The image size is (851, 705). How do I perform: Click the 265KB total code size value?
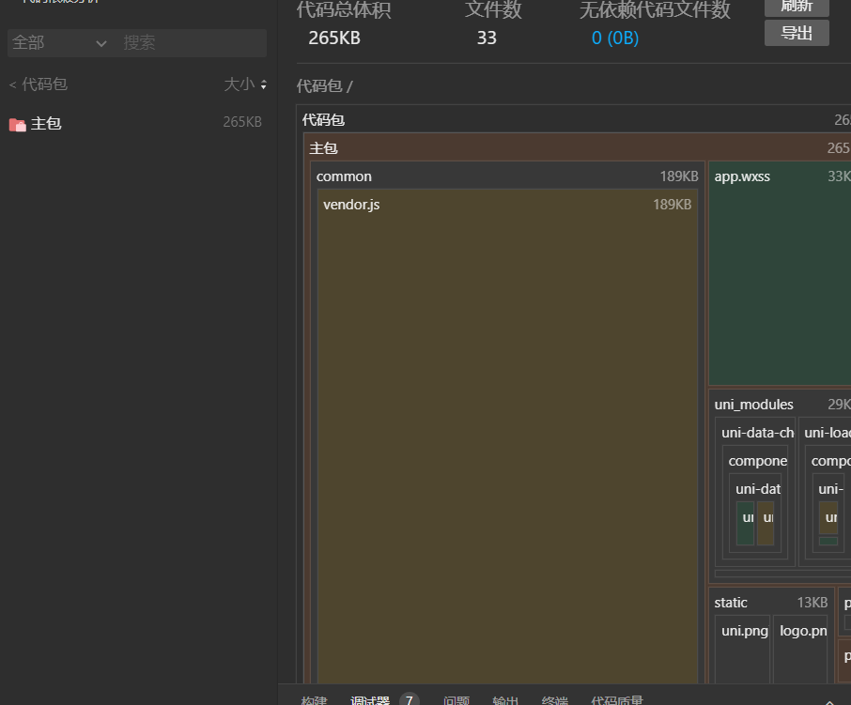(334, 38)
